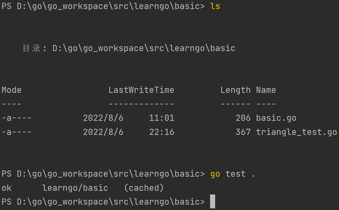Click the yellow "go" command keyword
Screen dimensions: 339x210
pos(215,174)
